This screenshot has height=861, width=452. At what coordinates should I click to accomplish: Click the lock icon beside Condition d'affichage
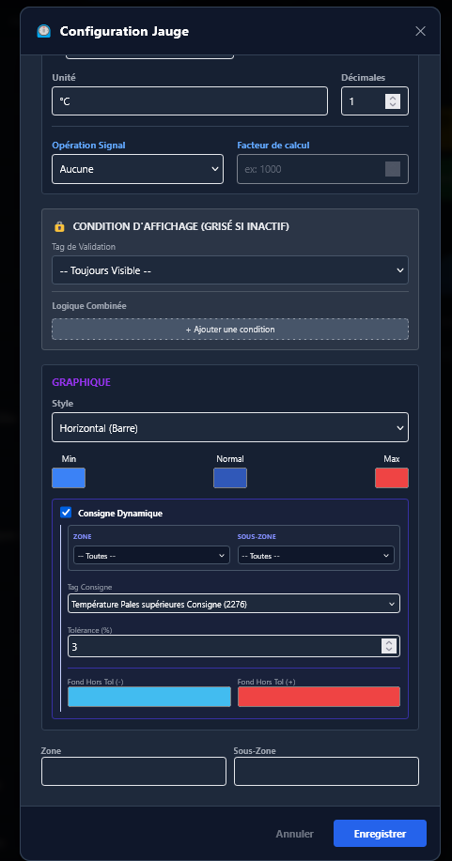[x=59, y=226]
